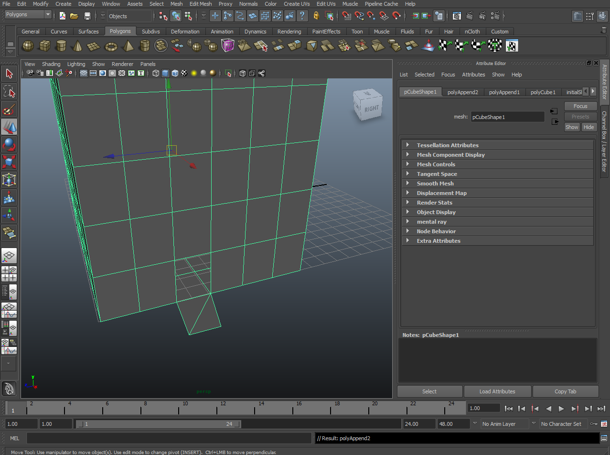610x455 pixels.
Task: Toggle snap to grids magnet icon
Action: pyautogui.click(x=346, y=16)
